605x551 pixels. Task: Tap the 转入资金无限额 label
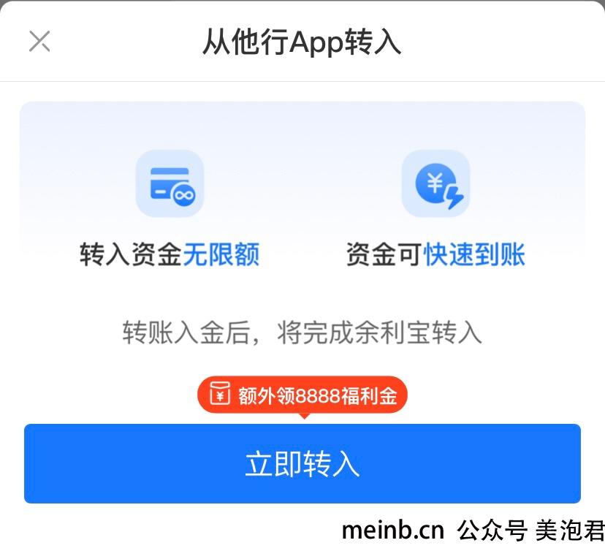(x=170, y=254)
